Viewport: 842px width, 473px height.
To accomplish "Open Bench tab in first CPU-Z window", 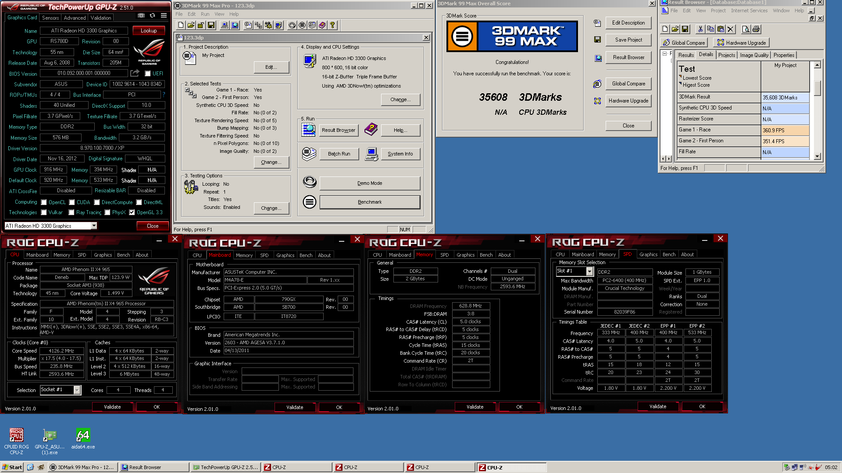I will click(123, 255).
